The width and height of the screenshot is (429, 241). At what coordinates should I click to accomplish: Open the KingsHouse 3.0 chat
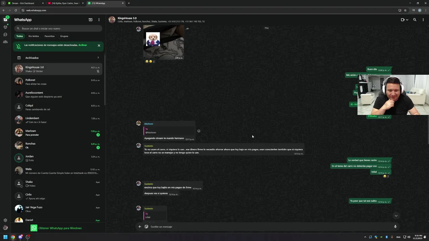[x=58, y=69]
